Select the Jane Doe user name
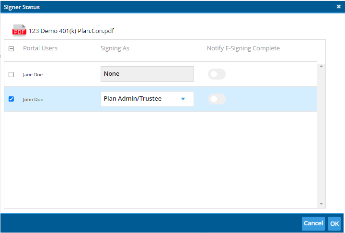This screenshot has width=345, height=233. (x=33, y=75)
